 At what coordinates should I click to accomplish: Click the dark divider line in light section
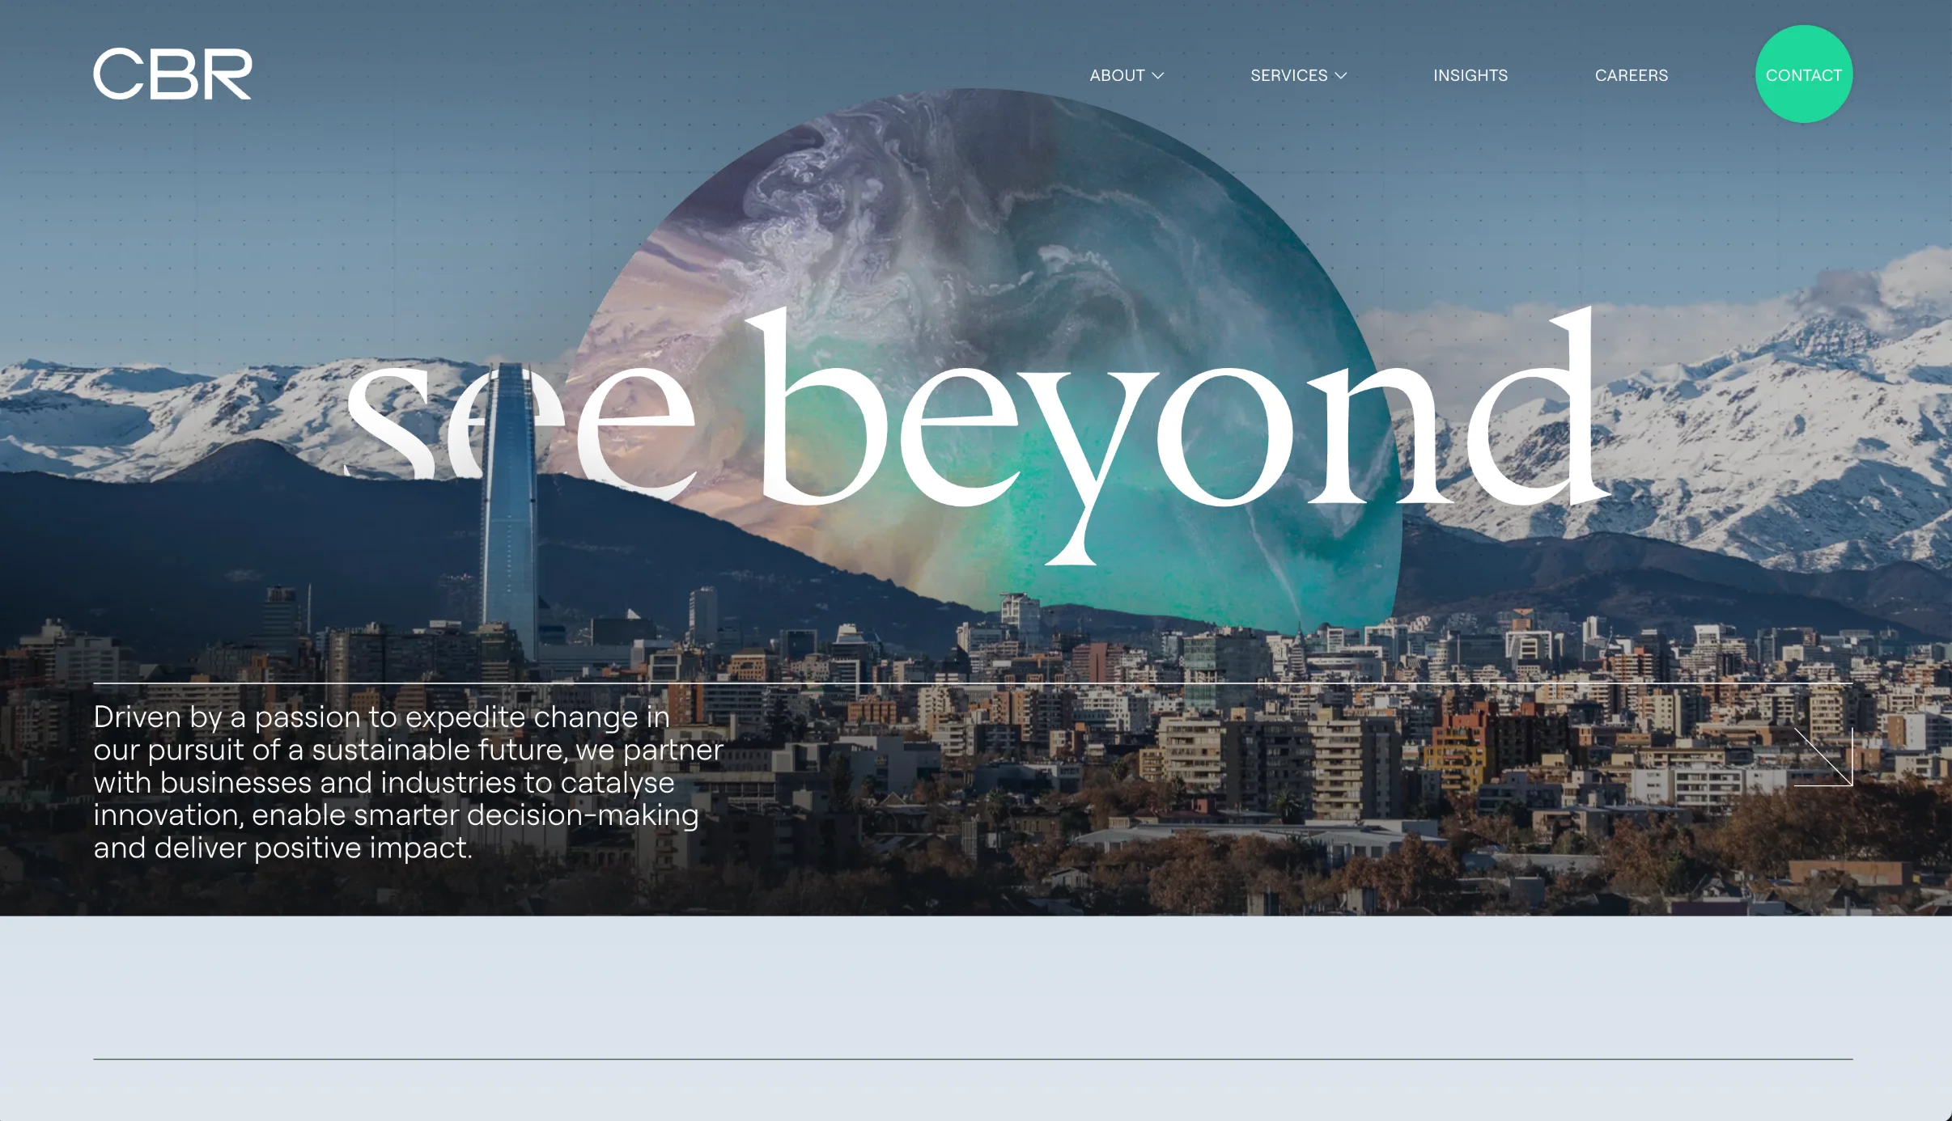coord(973,1059)
